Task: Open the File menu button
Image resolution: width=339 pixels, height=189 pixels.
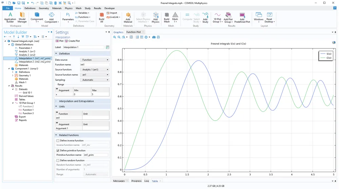Action: point(7,8)
